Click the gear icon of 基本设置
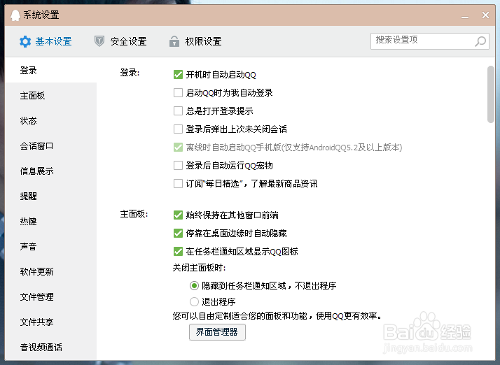This screenshot has height=365, width=500. point(25,41)
